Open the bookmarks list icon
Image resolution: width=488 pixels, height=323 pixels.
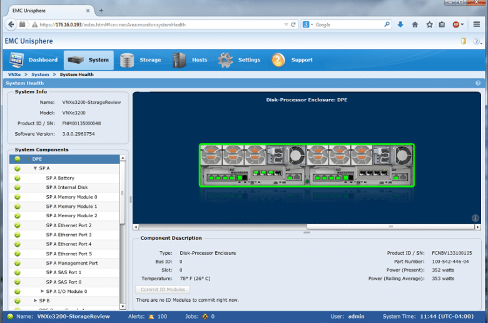[442, 24]
